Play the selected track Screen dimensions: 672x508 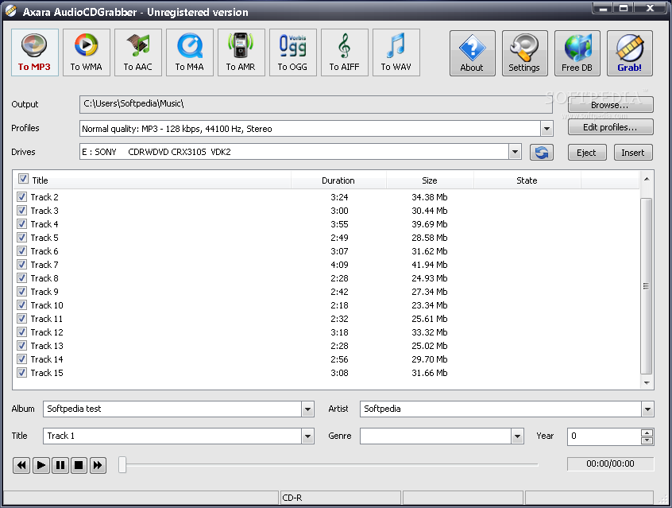41,465
